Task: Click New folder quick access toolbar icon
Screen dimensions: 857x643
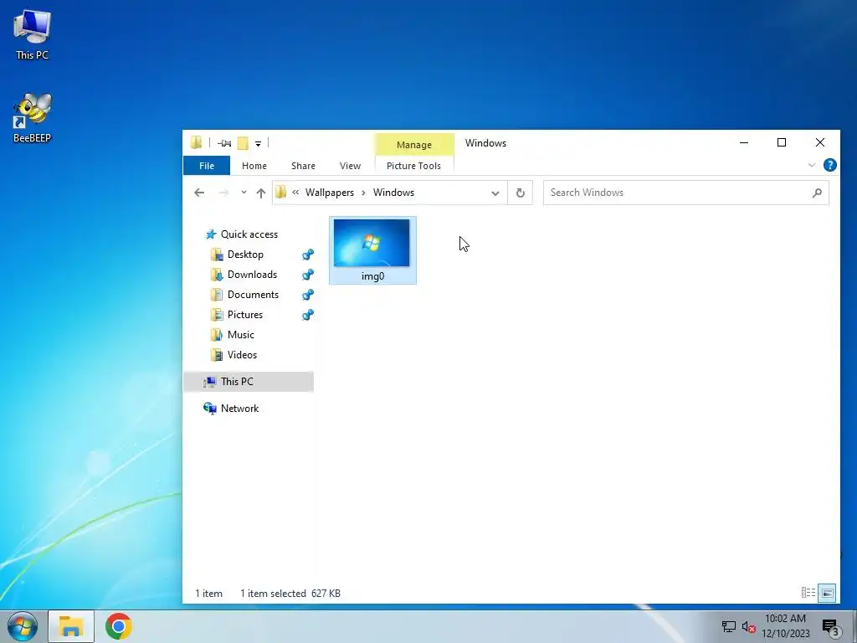Action: [244, 143]
